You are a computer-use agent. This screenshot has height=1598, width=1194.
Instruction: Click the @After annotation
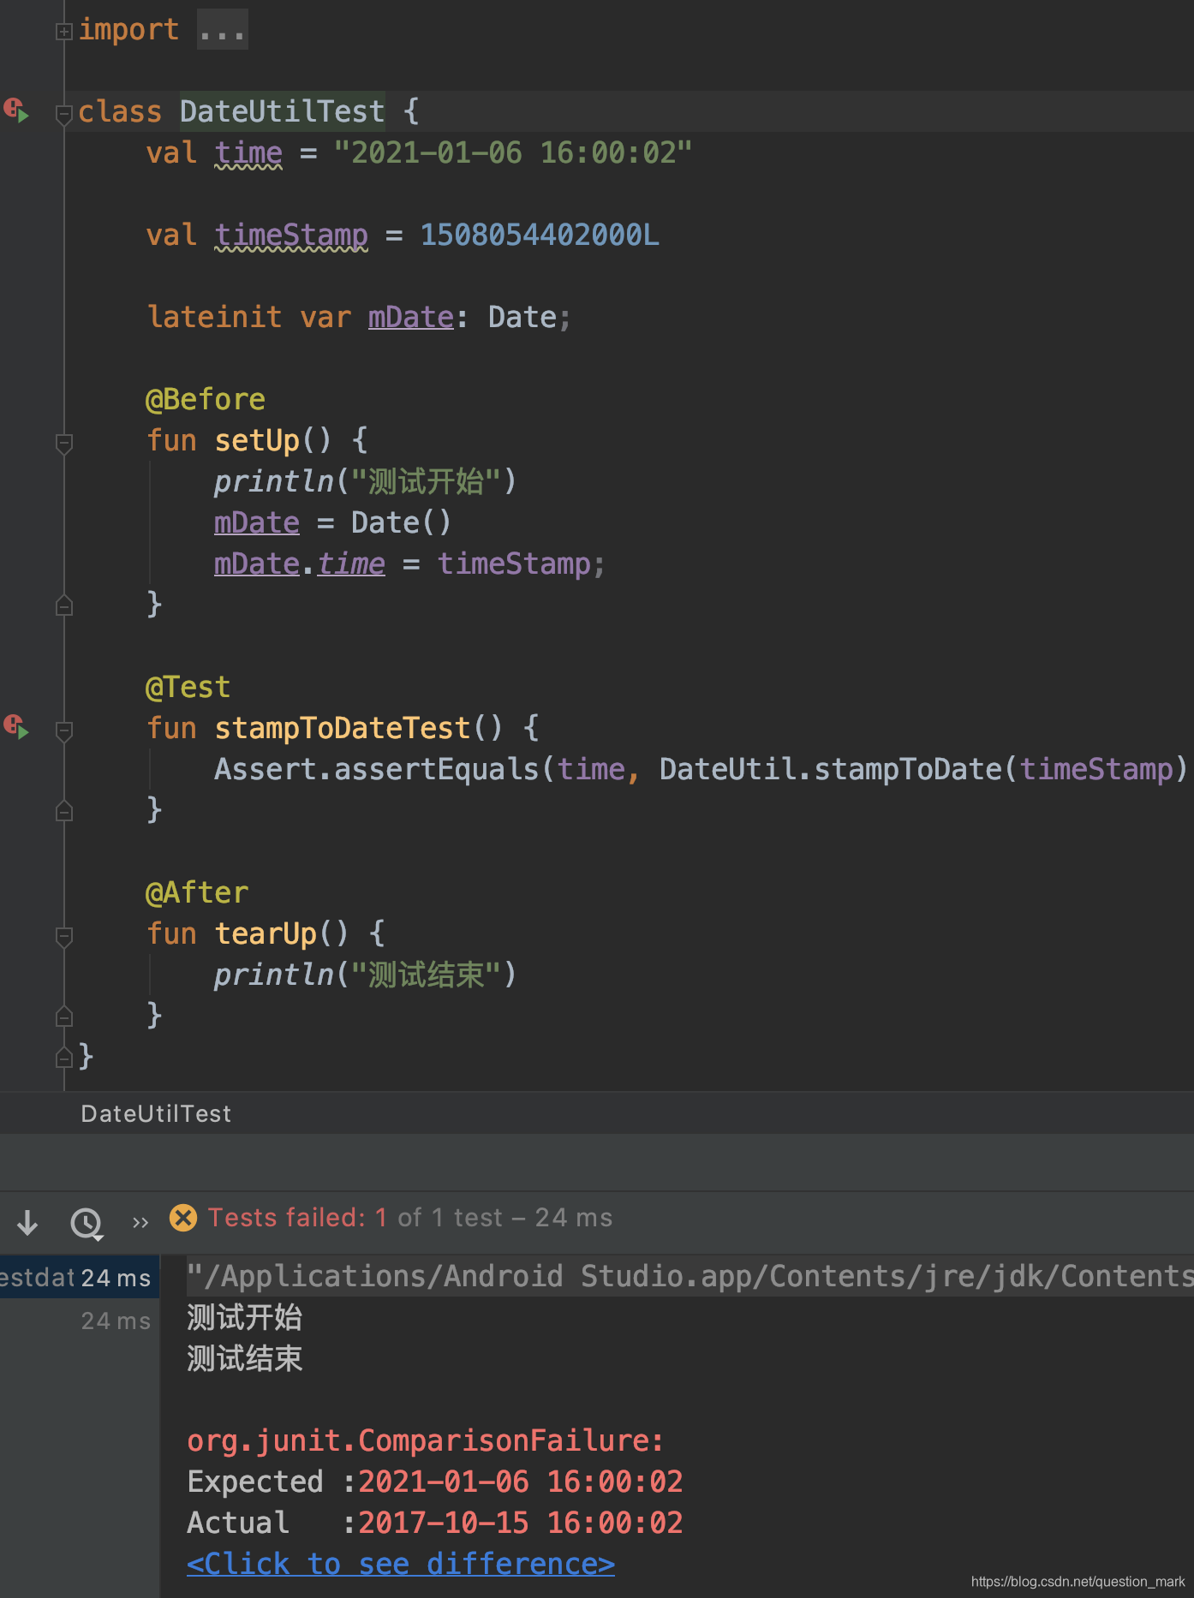point(197,892)
